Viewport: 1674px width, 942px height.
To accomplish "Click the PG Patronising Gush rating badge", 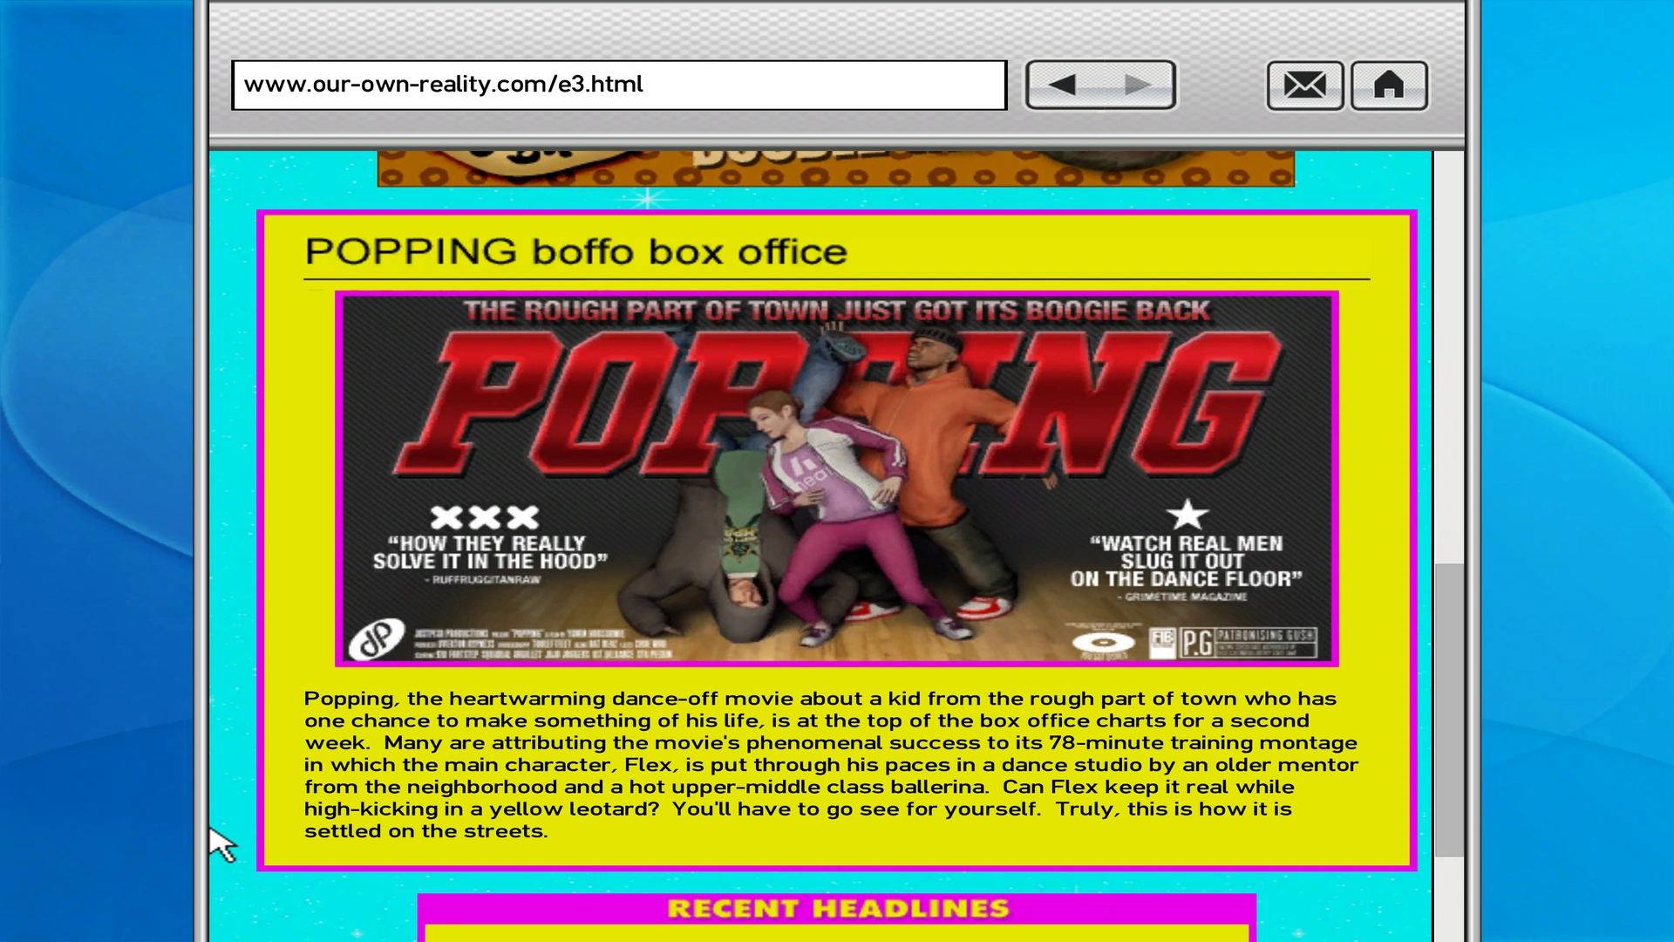I will click(1249, 643).
